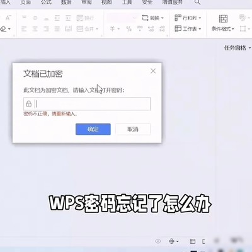Open the 公式 ribbon tab
Screen dimensions: 252x252
(46, 3)
